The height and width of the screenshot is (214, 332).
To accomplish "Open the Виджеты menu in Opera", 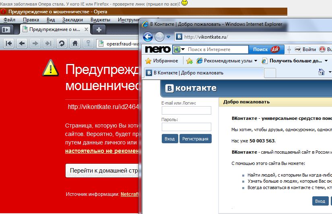I will coord(100,20).
